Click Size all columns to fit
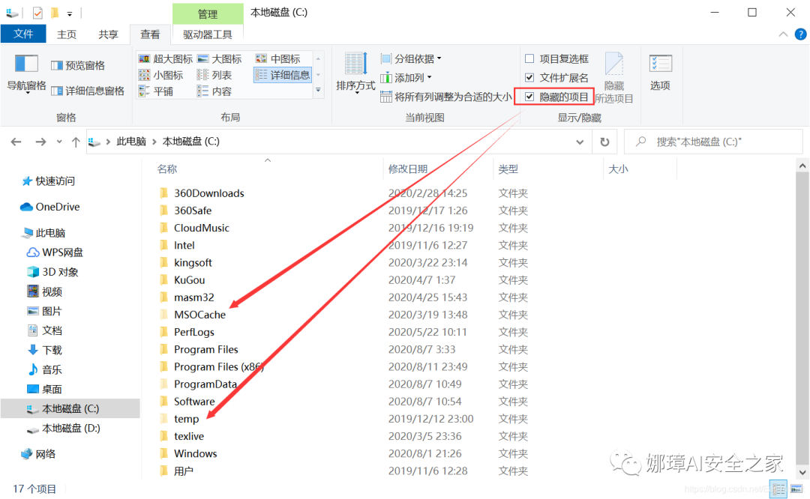Image resolution: width=810 pixels, height=499 pixels. point(445,97)
